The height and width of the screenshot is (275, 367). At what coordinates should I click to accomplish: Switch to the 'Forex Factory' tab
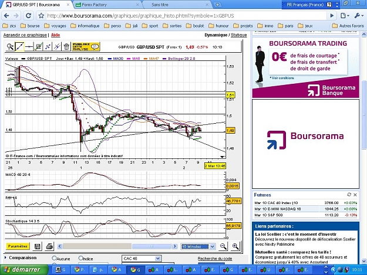(106, 5)
